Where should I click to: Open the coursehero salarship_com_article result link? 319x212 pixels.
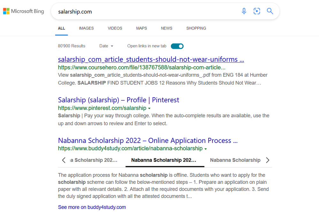pos(151,59)
